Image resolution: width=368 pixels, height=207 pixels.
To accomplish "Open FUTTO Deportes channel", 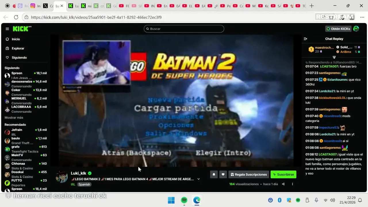I will coord(25,182).
